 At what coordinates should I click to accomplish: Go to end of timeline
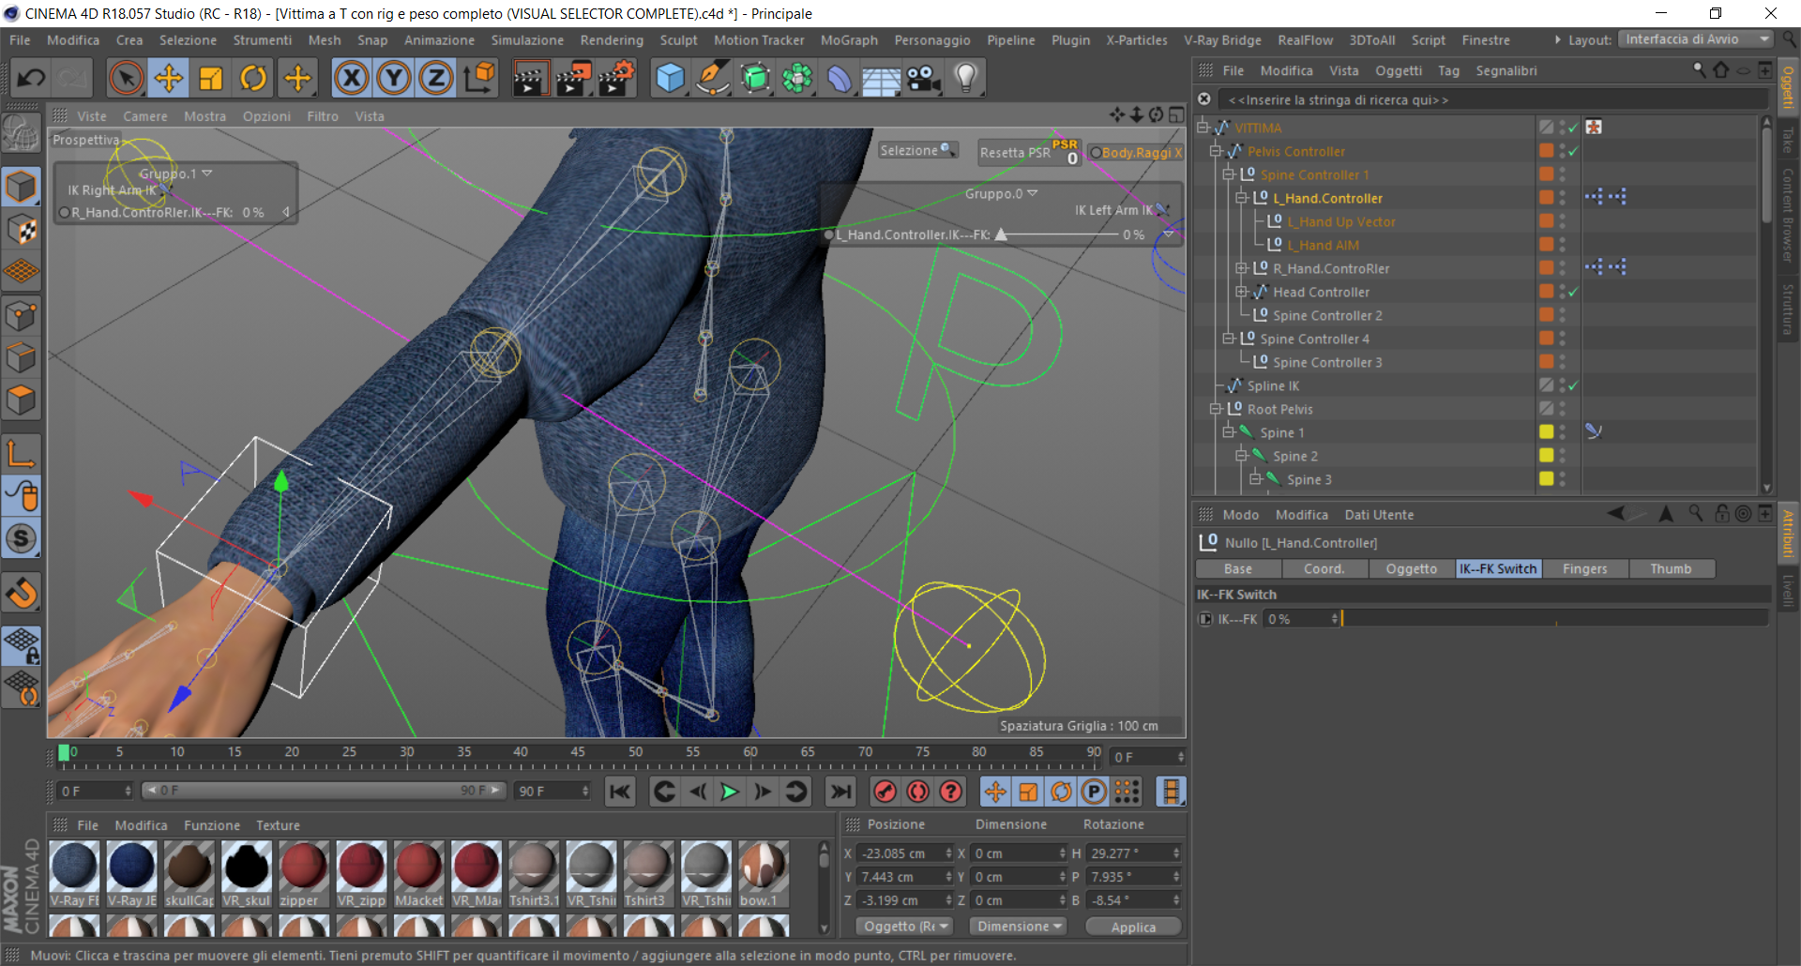click(x=841, y=792)
